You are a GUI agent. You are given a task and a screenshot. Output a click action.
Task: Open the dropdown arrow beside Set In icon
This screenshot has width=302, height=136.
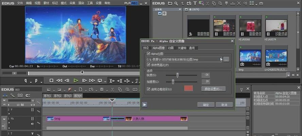31,82
